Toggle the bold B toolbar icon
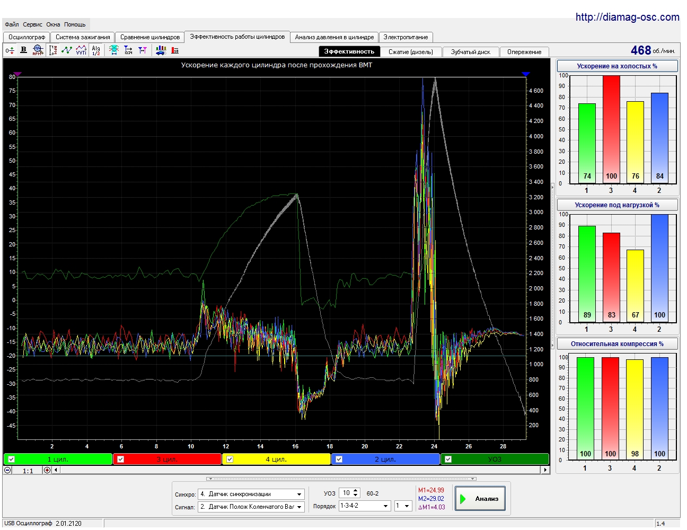The width and height of the screenshot is (687, 530). 23,50
